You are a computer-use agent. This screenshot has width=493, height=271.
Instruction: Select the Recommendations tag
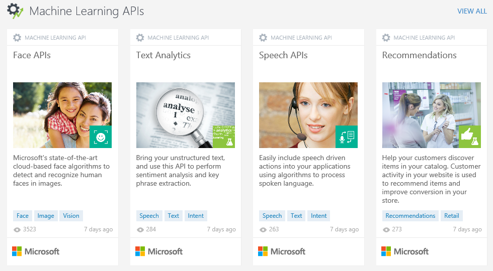click(x=410, y=216)
